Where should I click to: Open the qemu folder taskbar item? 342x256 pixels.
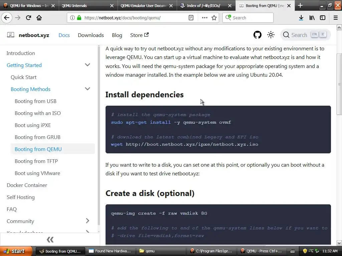[160, 251]
